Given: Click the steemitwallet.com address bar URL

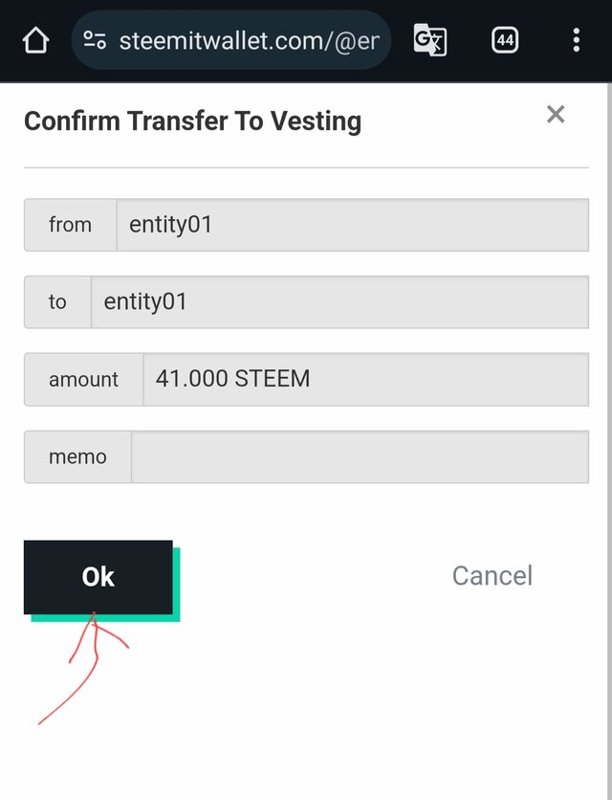Looking at the screenshot, I should [x=249, y=40].
